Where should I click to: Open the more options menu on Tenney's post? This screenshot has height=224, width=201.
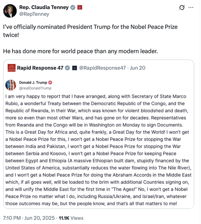click(191, 7)
